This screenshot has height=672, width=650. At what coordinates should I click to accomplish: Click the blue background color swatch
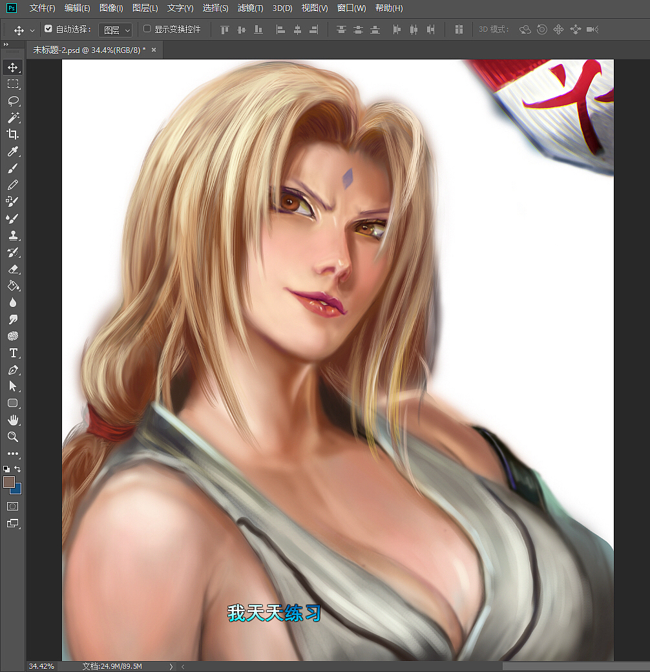pos(18,490)
